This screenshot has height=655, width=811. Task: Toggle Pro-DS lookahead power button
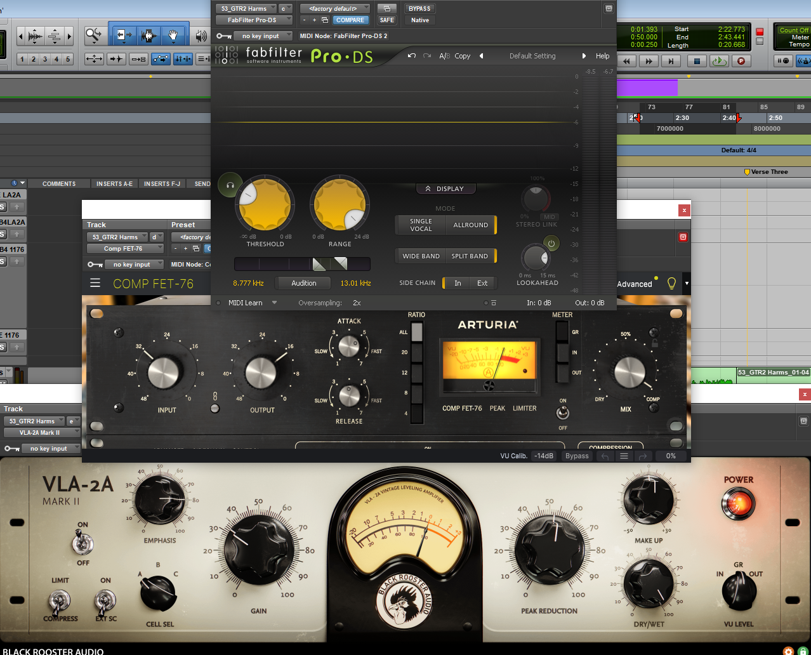coord(551,243)
